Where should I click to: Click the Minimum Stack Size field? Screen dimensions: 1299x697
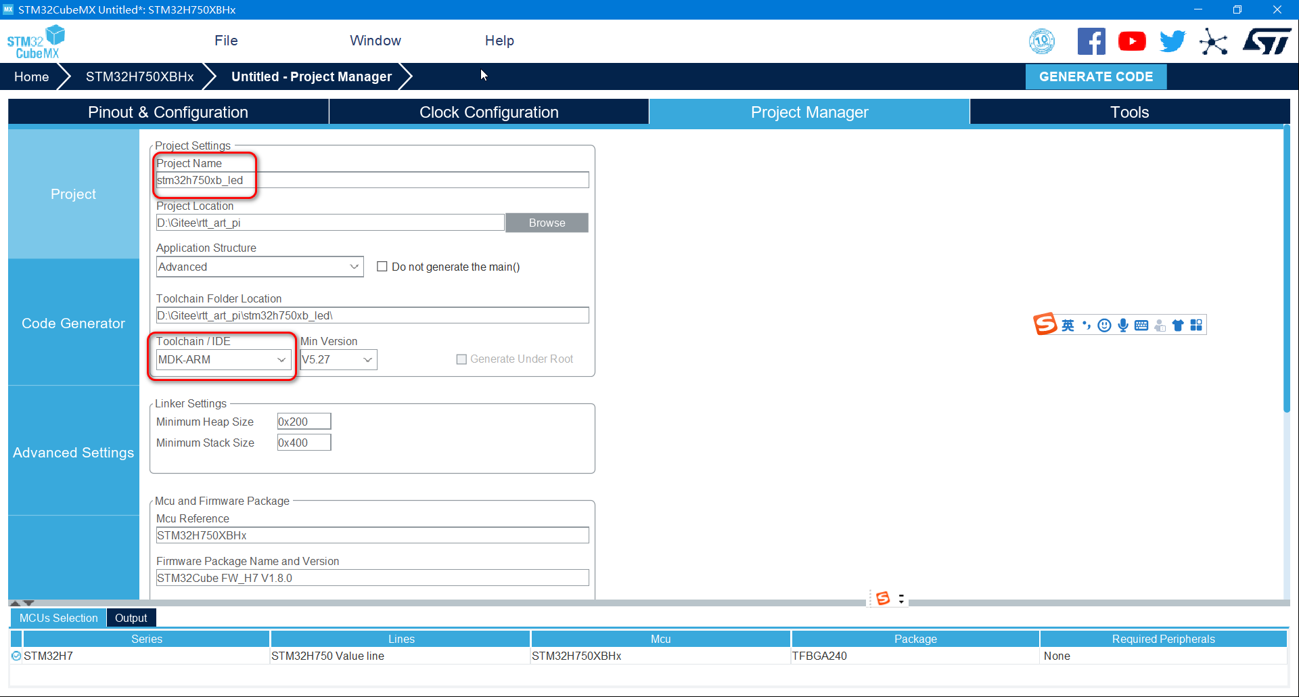(304, 443)
